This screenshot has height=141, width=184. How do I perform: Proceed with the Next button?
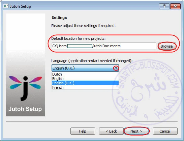click(136, 131)
